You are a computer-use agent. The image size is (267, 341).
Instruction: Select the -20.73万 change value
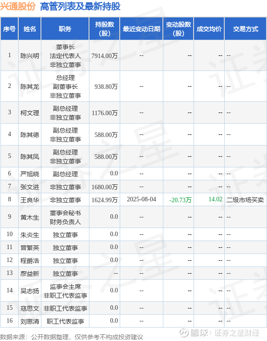tap(181, 200)
